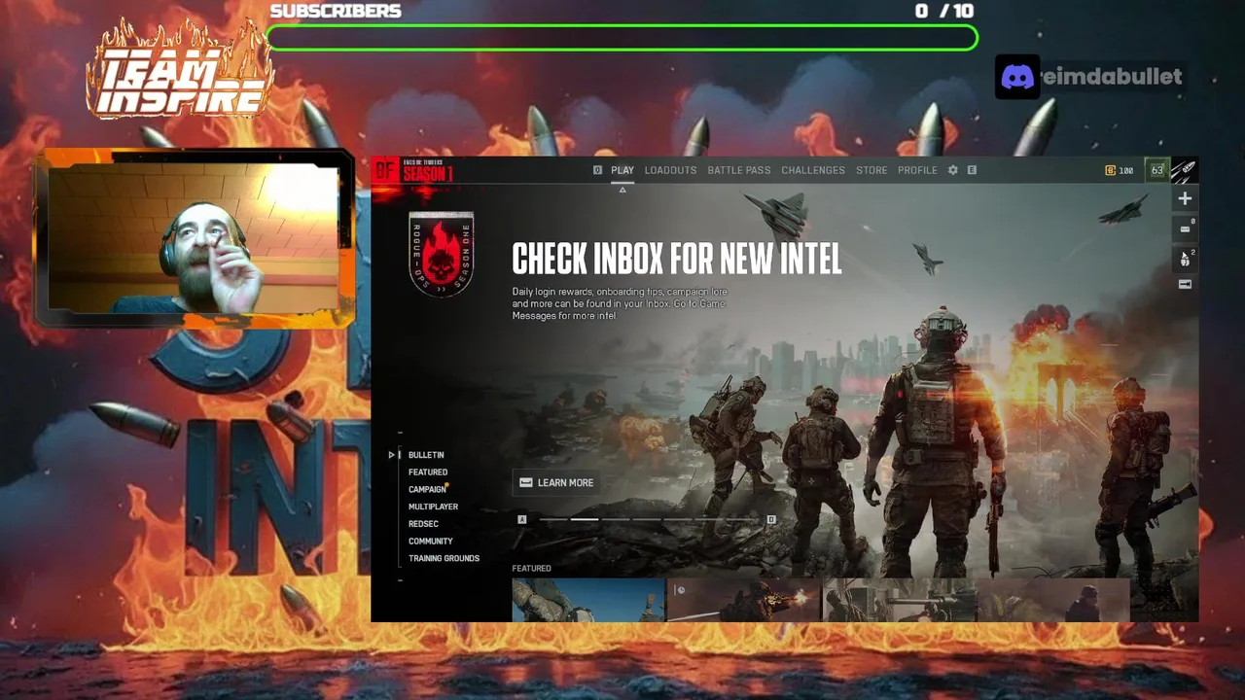Open the LOADOUTS tab
Viewport: 1245px width, 700px height.
670,170
